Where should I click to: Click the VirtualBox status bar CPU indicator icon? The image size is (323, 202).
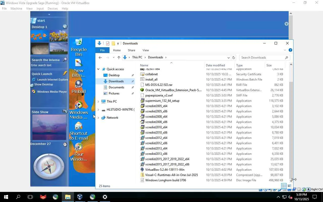point(299,189)
